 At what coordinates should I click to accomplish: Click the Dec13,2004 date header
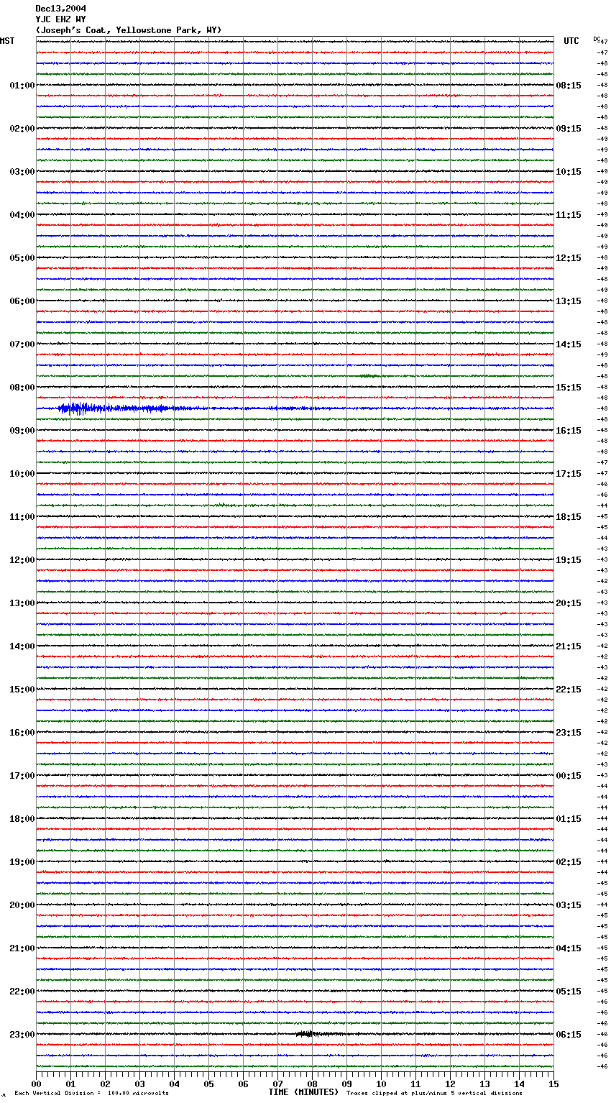tap(61, 9)
